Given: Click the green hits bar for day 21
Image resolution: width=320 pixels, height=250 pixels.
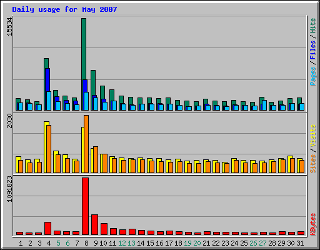Looking at the screenshot, I should pyautogui.click(x=206, y=102).
